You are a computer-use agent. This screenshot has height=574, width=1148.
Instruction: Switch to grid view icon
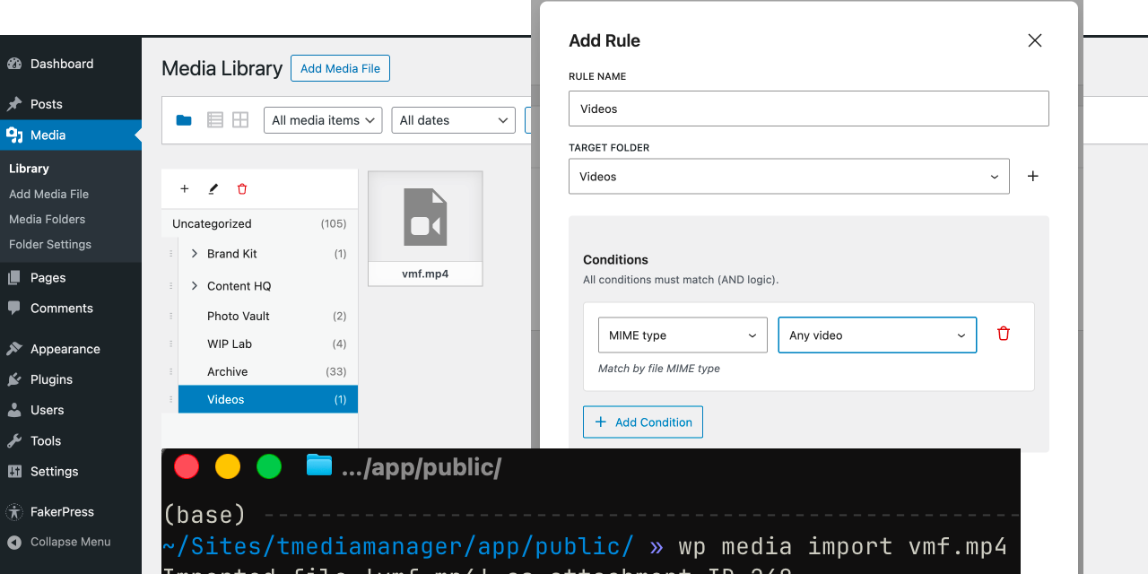coord(240,120)
